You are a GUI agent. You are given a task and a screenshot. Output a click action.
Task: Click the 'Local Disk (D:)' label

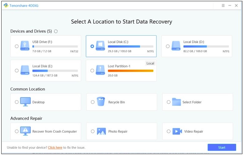194,42
